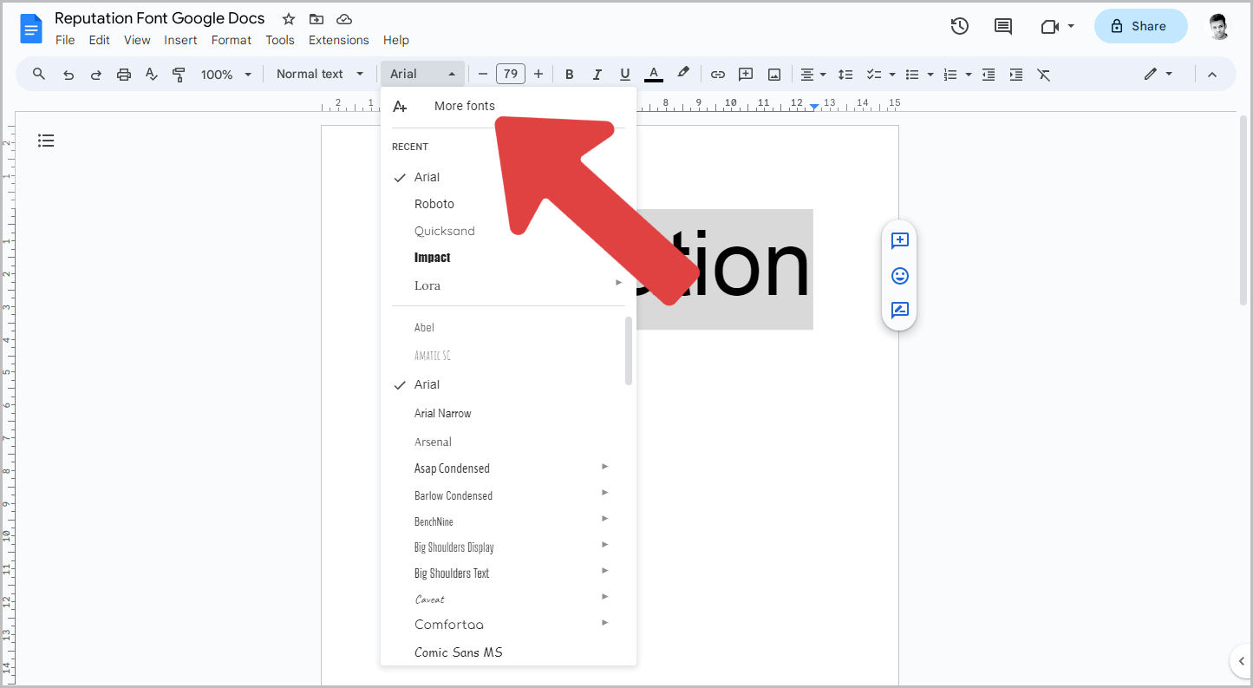Open version history

(960, 26)
